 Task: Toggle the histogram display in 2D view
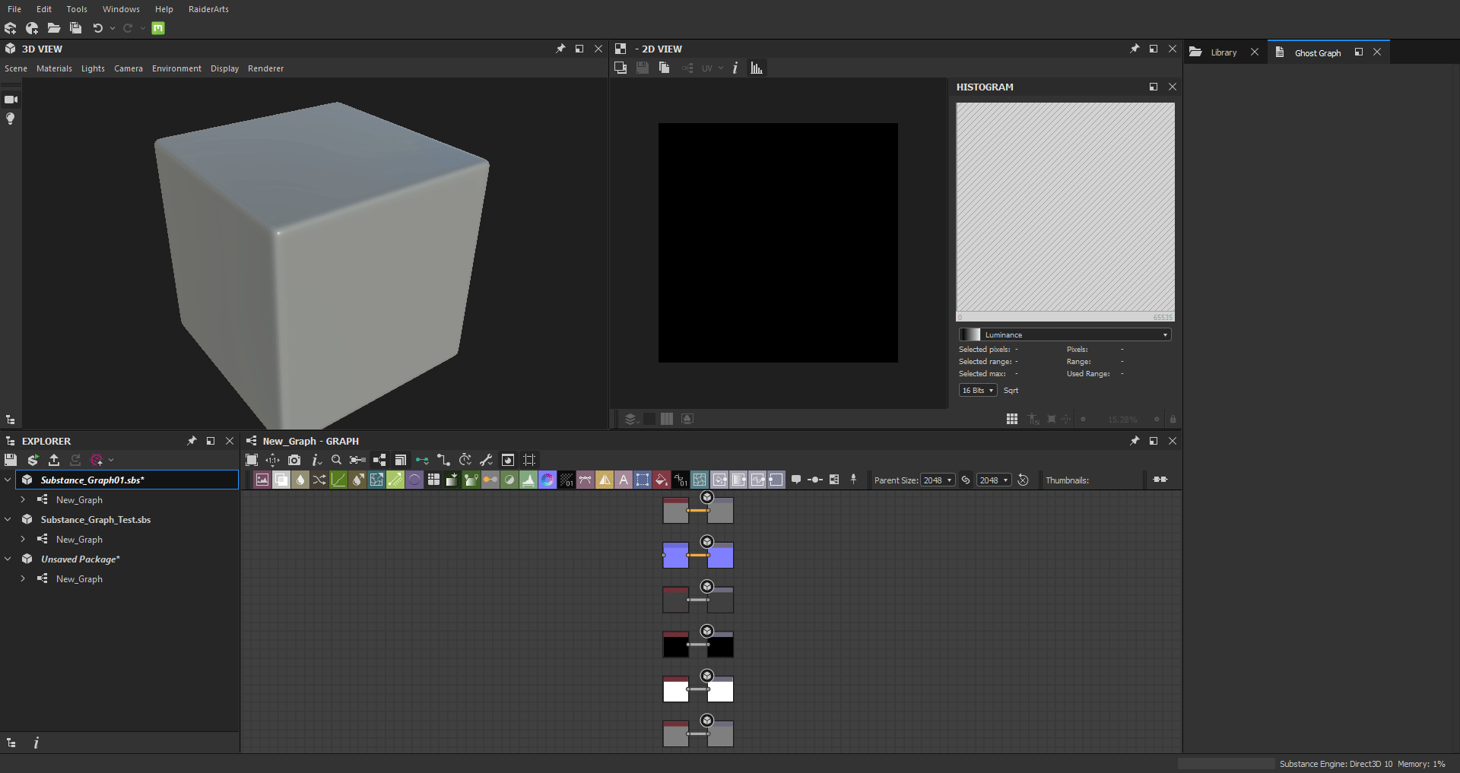757,68
